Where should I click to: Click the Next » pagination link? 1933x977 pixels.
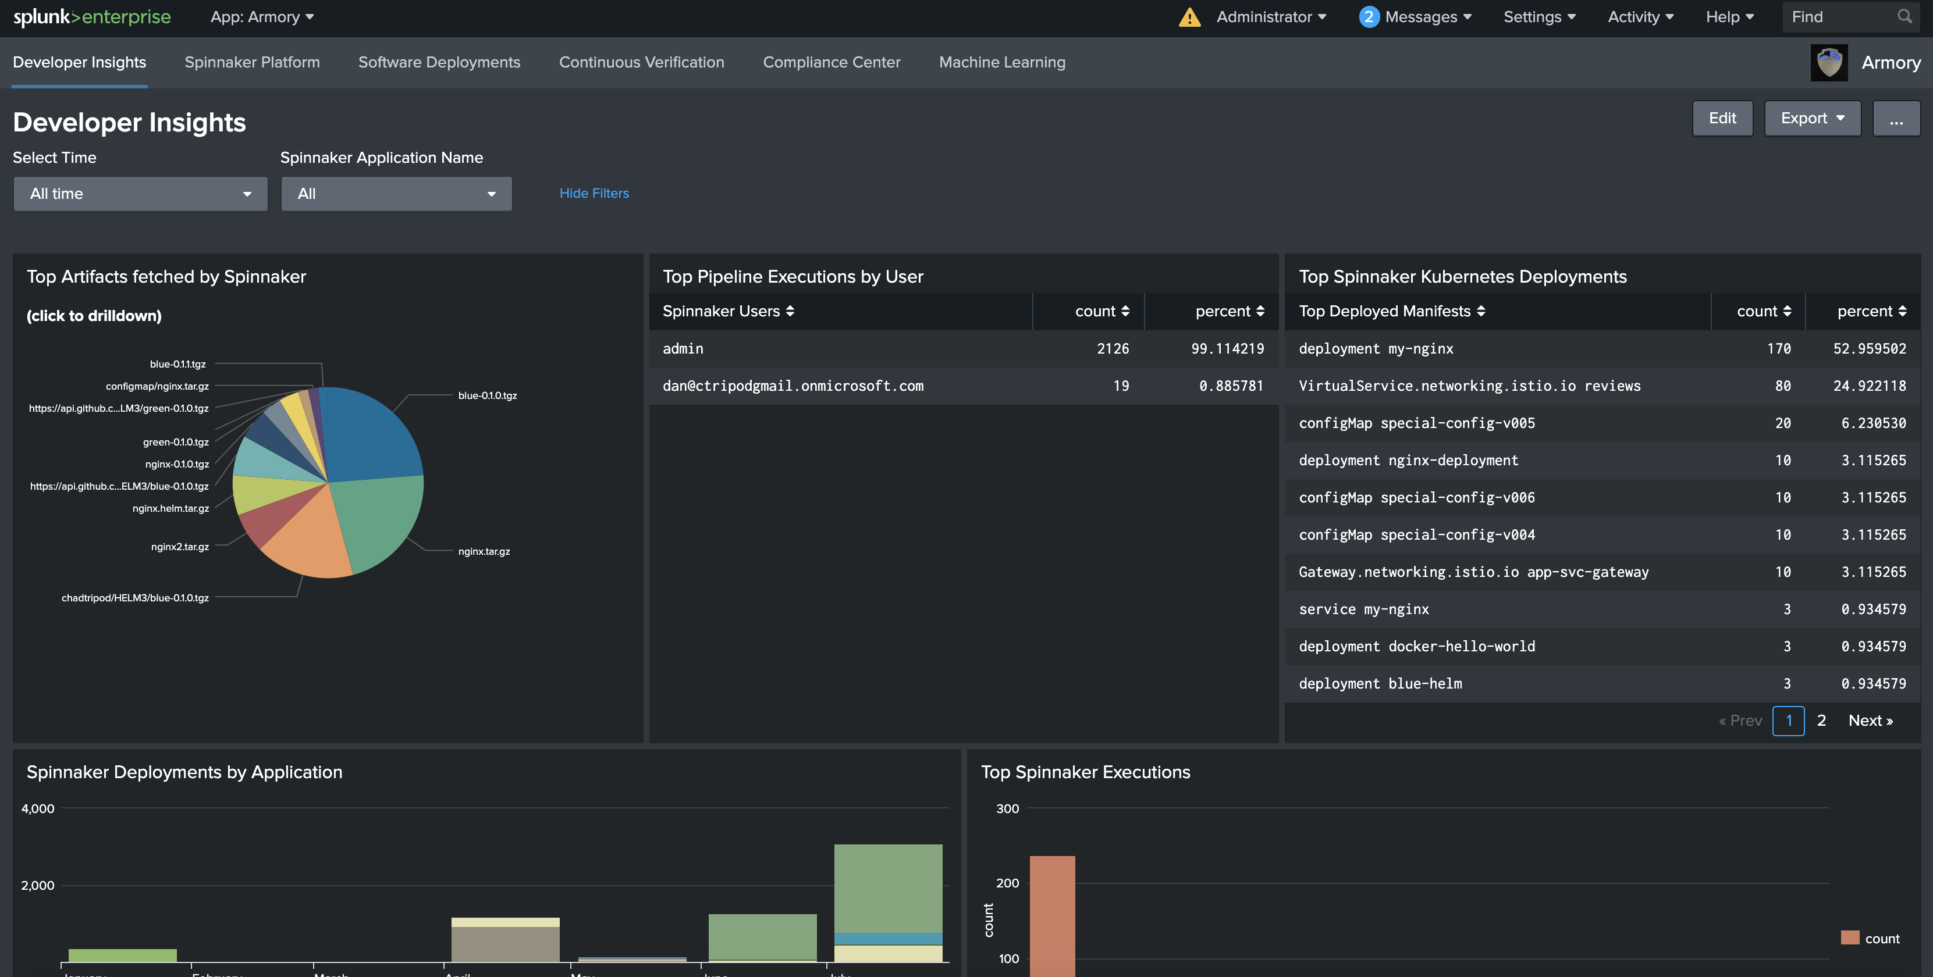point(1870,721)
